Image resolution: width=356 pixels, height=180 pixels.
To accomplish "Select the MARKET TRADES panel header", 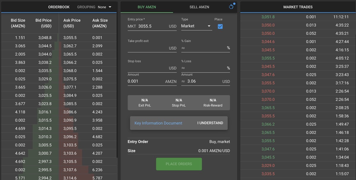I will [x=298, y=7].
